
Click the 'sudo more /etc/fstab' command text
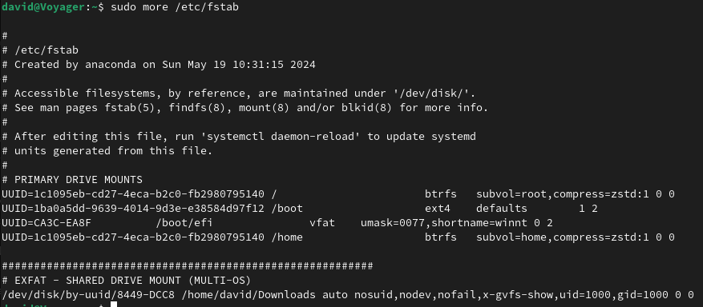175,7
